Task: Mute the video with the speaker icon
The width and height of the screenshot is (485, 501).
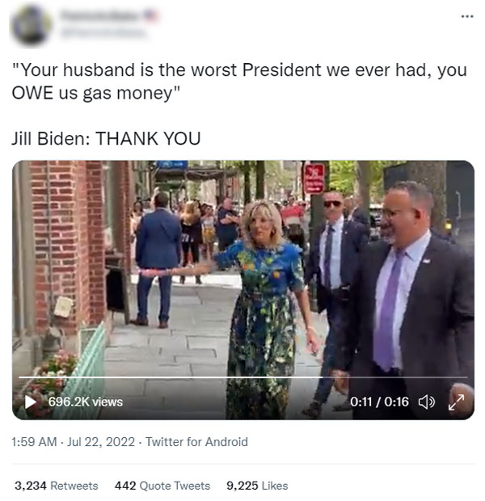Action: click(x=426, y=402)
